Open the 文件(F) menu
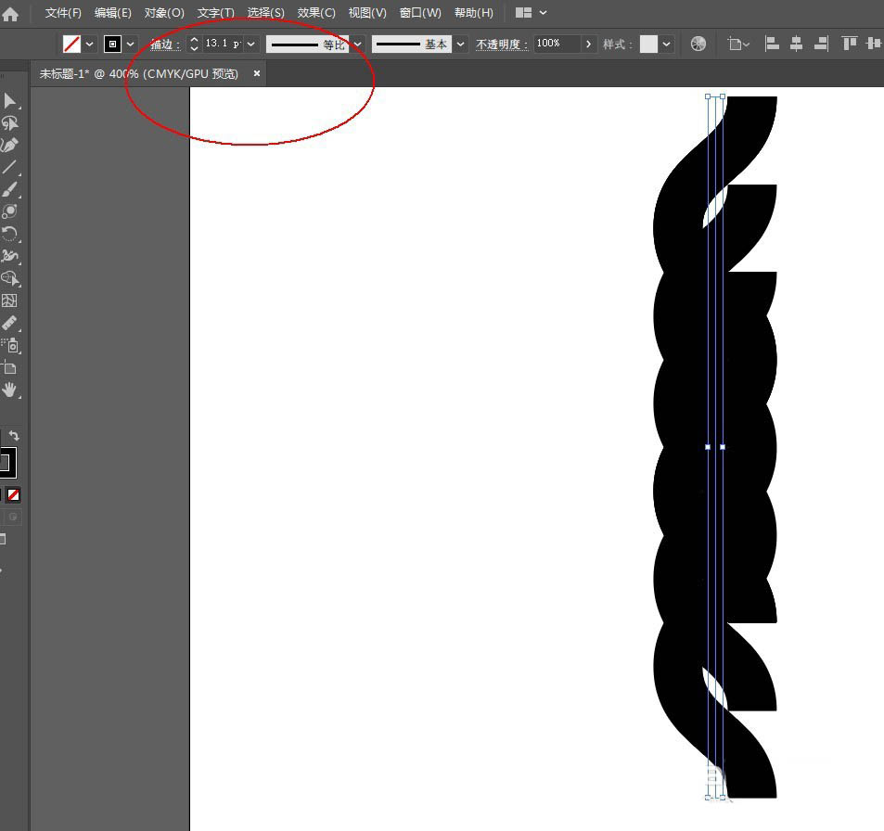884x831 pixels. click(x=63, y=12)
